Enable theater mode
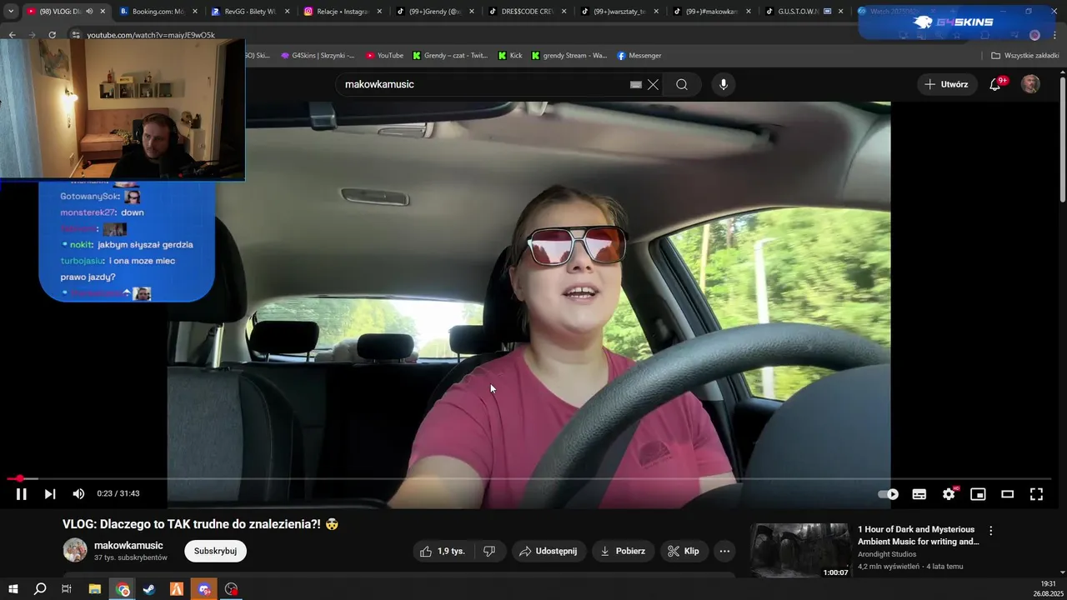 click(x=1007, y=494)
